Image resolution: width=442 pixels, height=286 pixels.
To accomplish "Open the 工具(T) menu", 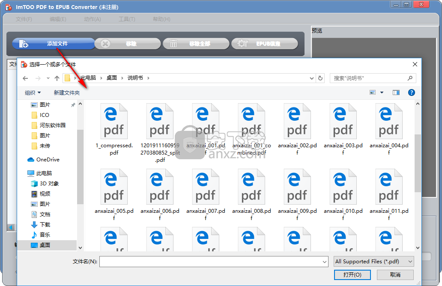I will (127, 19).
